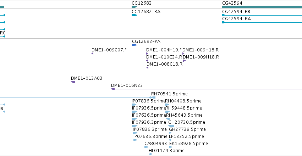Select the DME1-009C07.F arrow marker
This screenshot has width=302, height=156.
[93, 54]
